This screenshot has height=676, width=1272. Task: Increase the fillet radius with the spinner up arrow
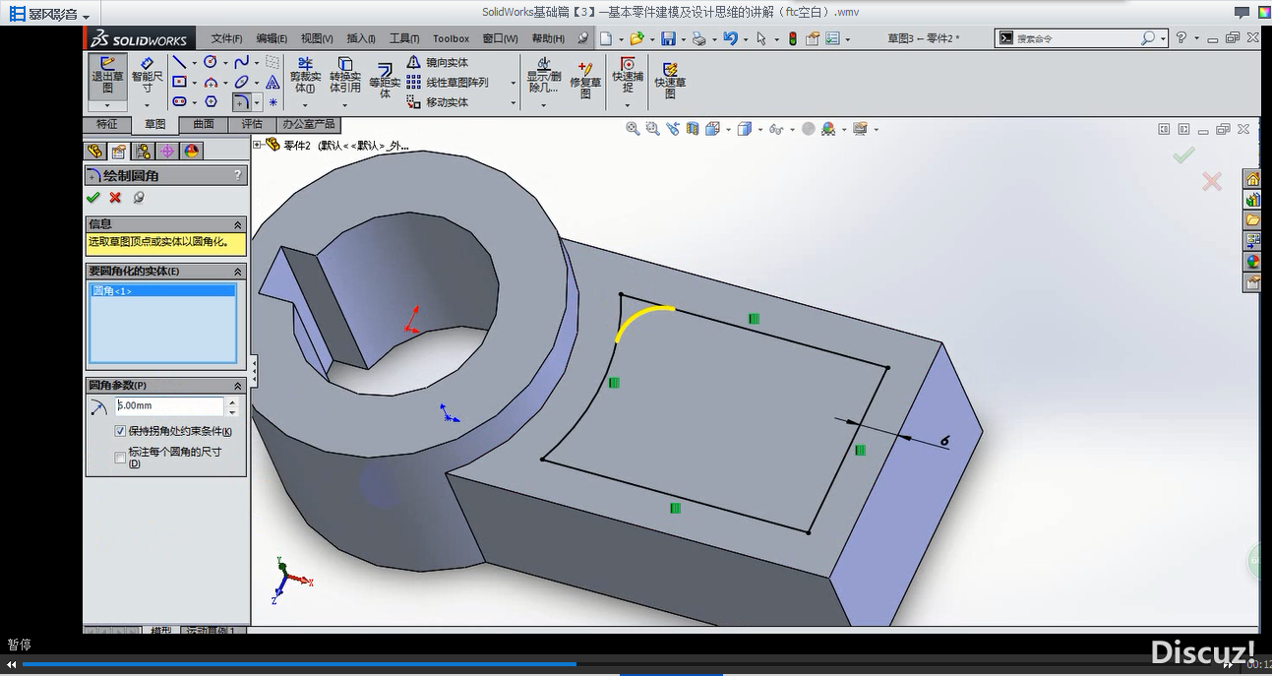[x=232, y=401]
